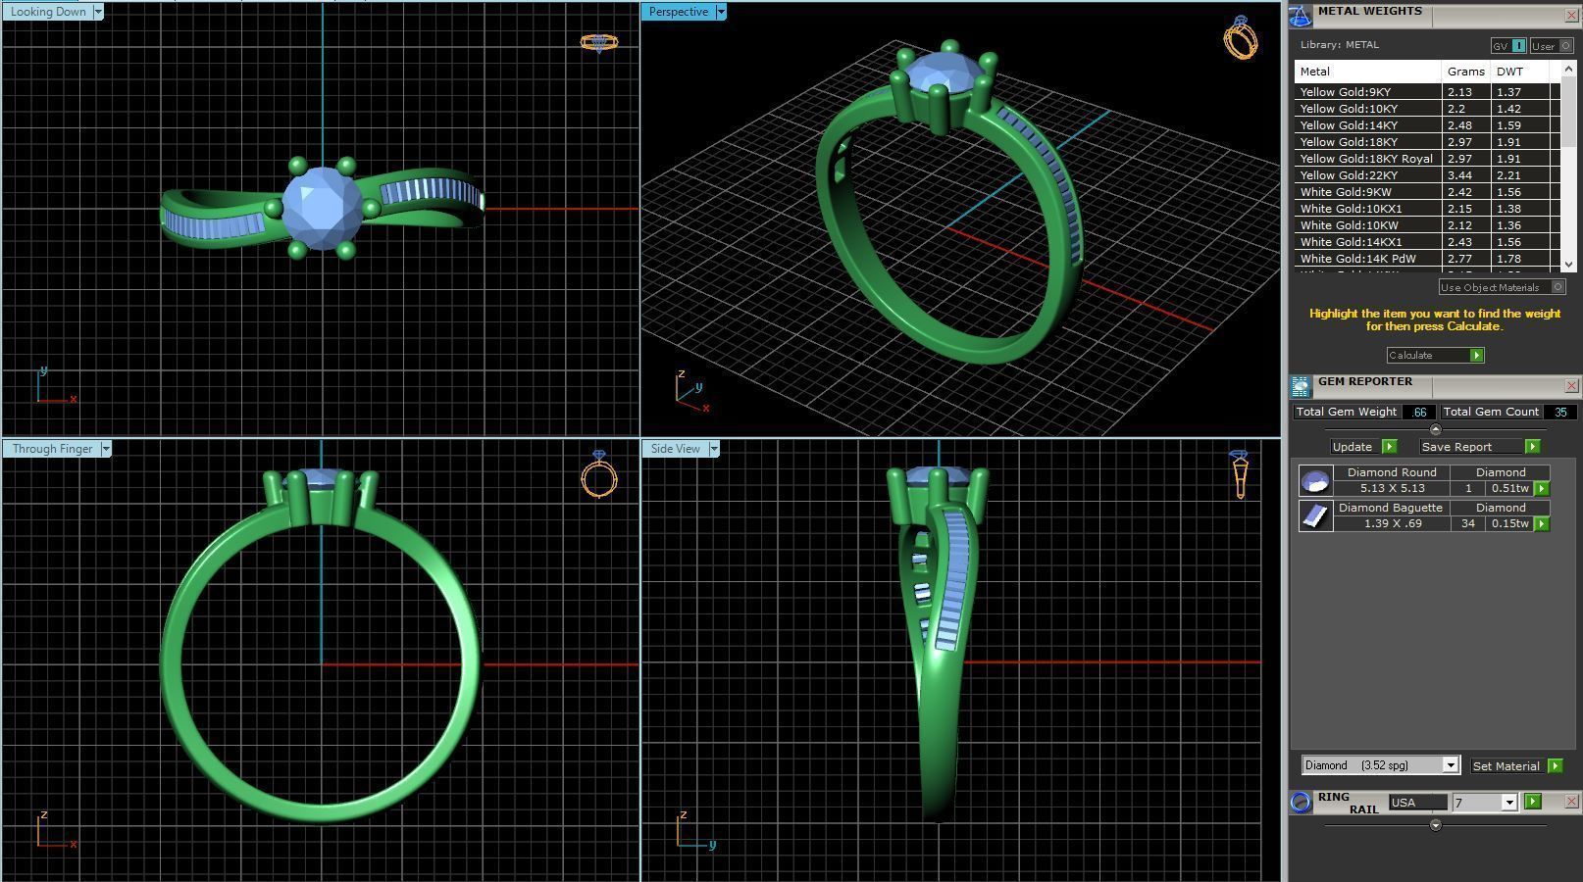Screen dimensions: 1583x882
Task: Click the 5.13 X 5.13 gem size cell
Action: (x=1392, y=488)
